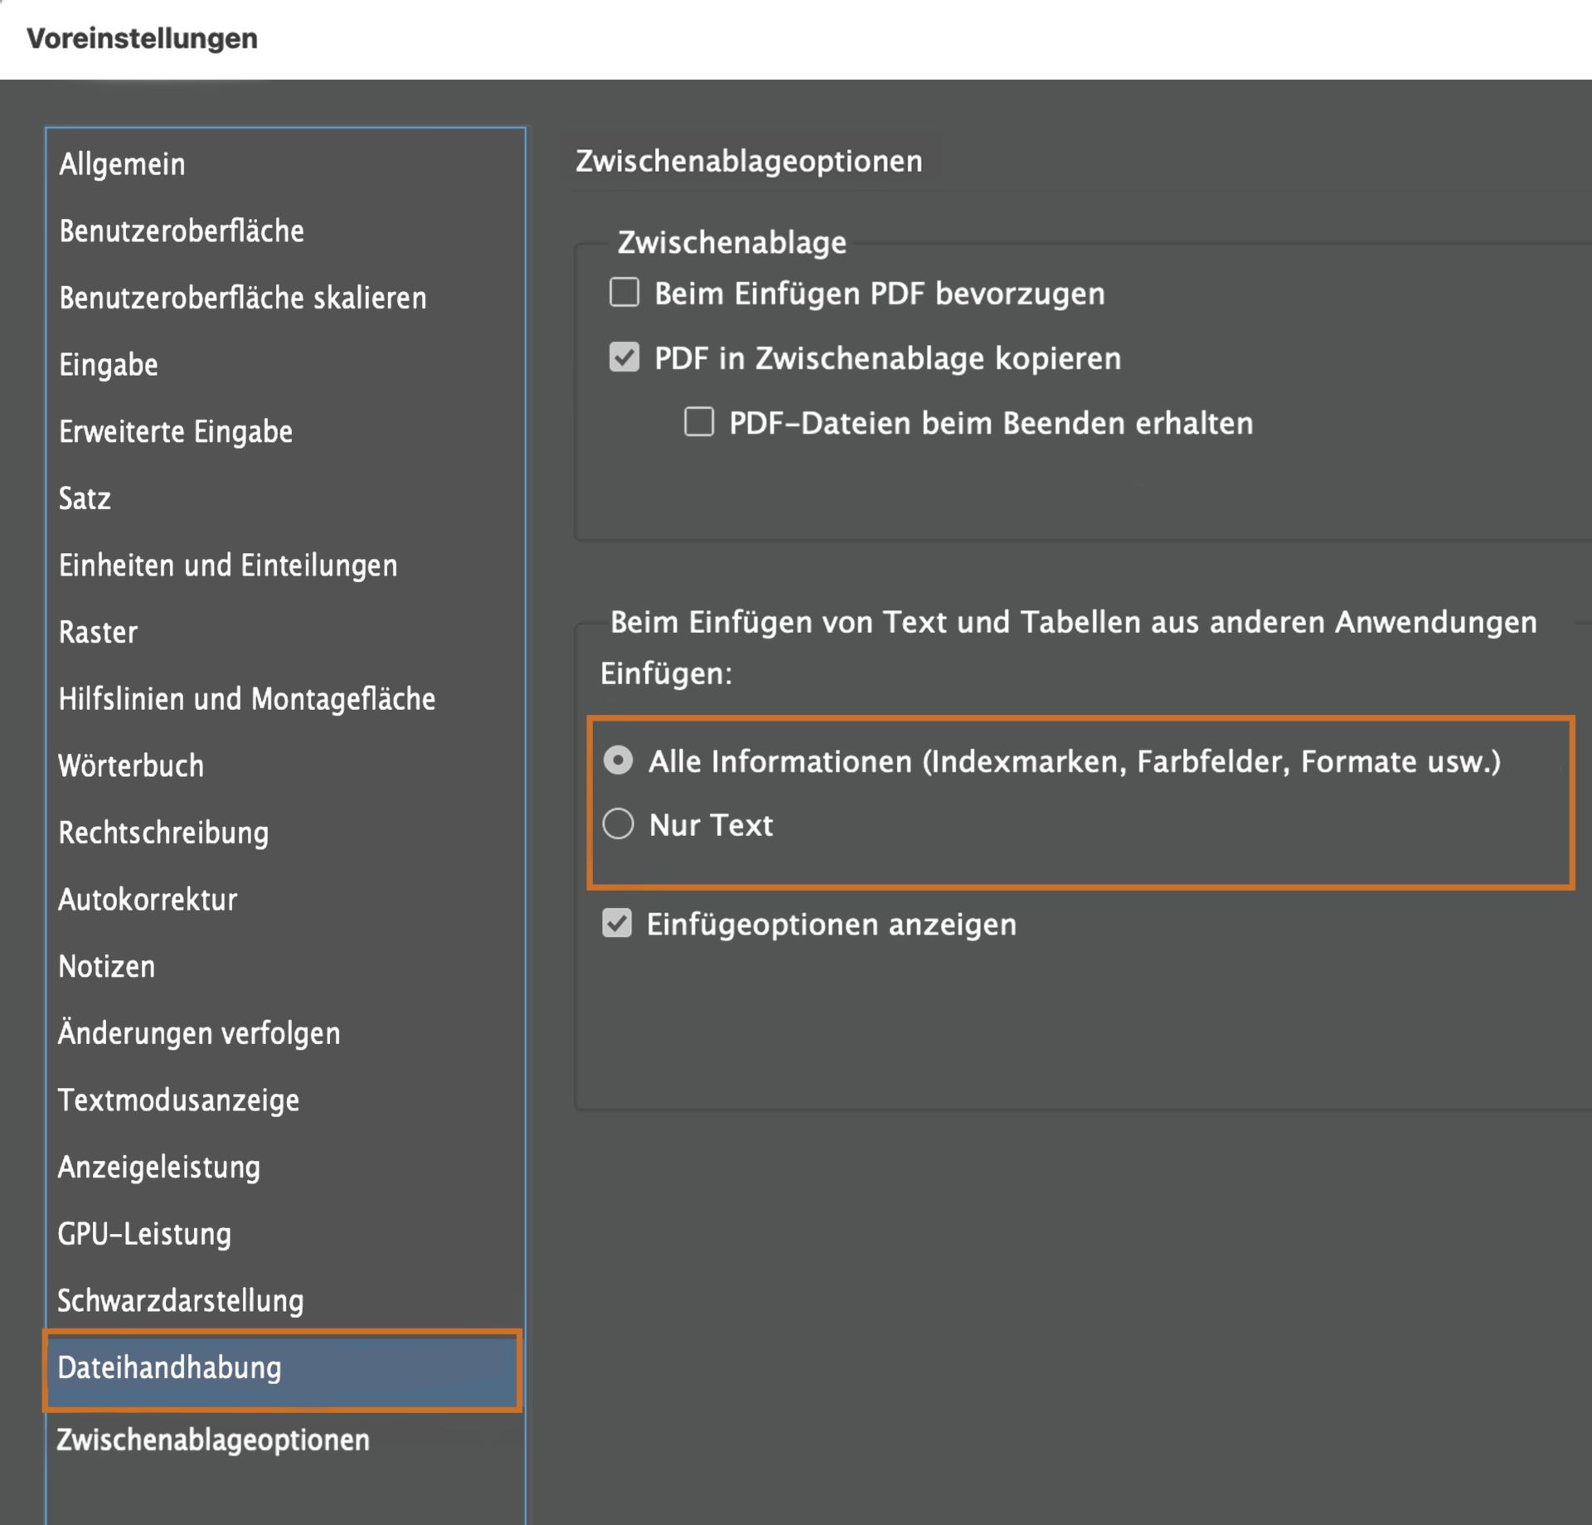The image size is (1592, 1525).
Task: Open the Benutzeroberfläche settings
Action: click(181, 231)
